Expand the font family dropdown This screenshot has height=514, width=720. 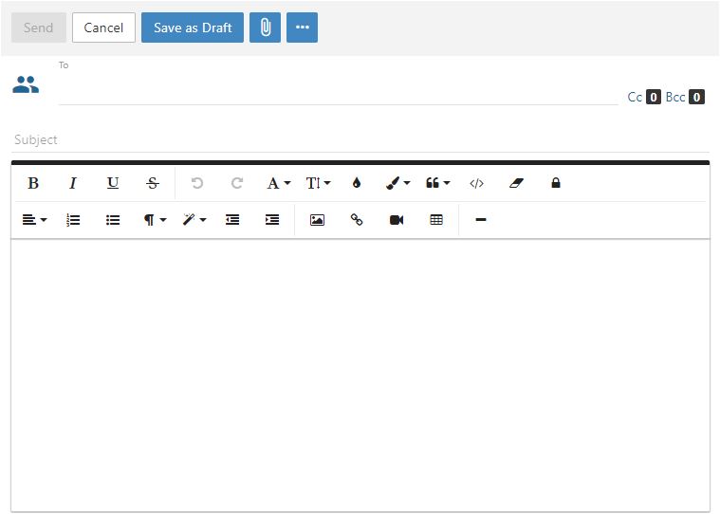click(278, 183)
